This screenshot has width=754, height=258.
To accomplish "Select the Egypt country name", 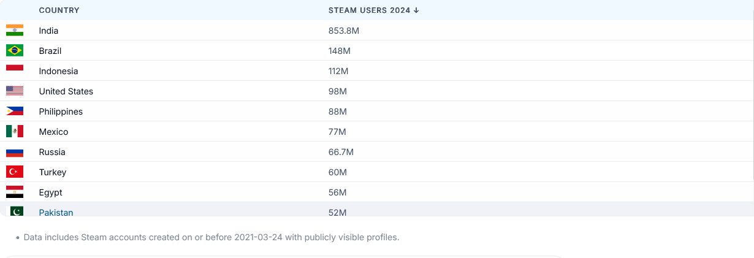I will coord(51,192).
